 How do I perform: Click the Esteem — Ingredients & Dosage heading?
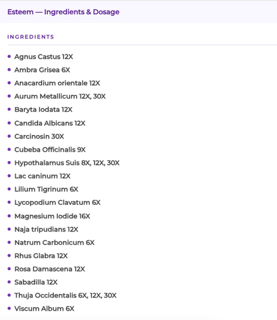(63, 12)
